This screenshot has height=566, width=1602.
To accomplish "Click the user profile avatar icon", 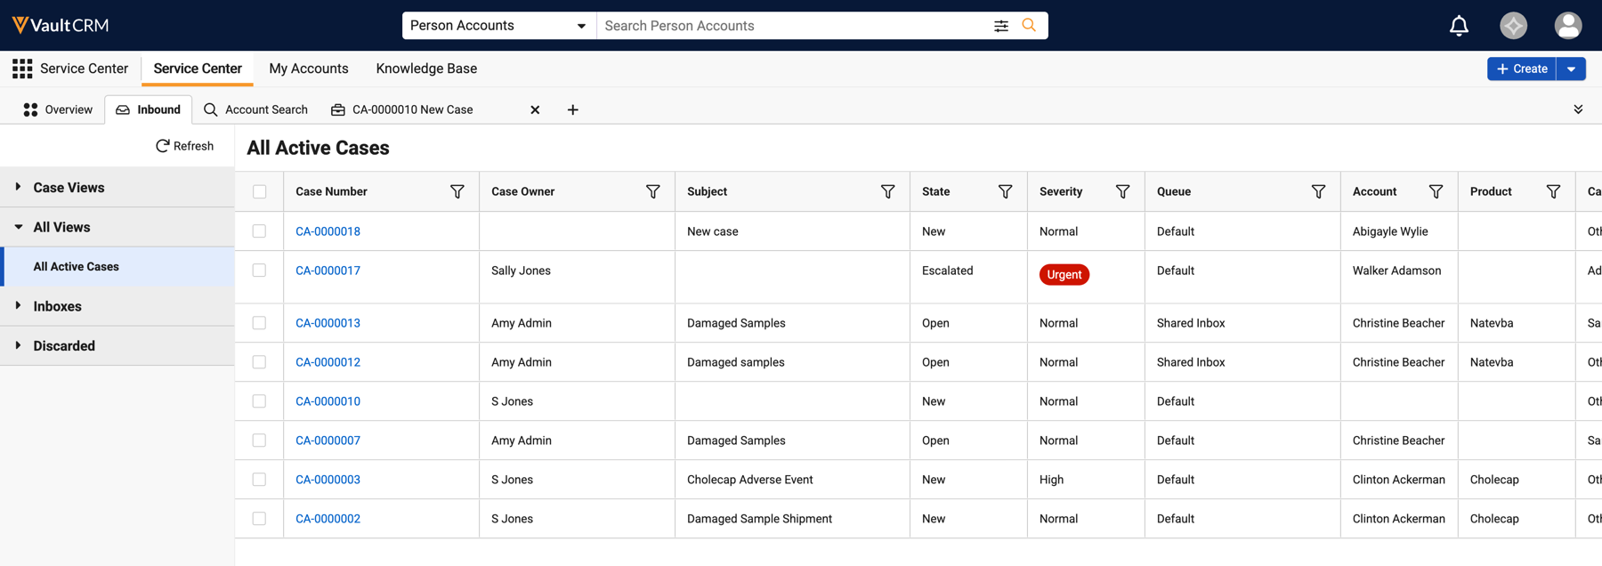I will coord(1567,26).
